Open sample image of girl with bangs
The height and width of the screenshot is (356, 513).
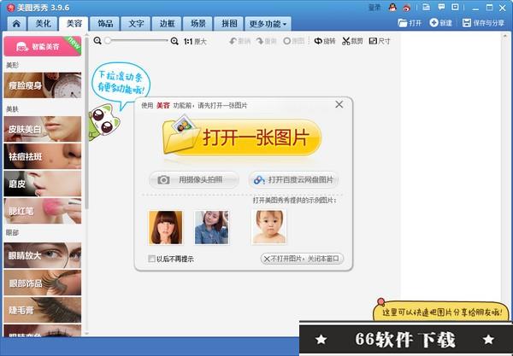click(166, 228)
